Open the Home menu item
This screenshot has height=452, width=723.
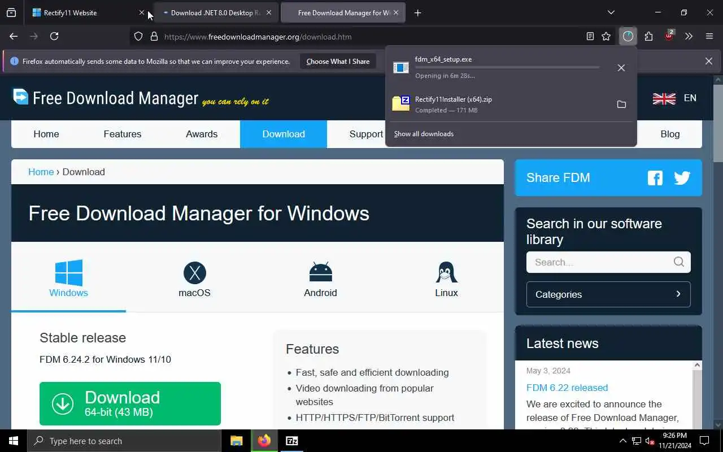[46, 134]
